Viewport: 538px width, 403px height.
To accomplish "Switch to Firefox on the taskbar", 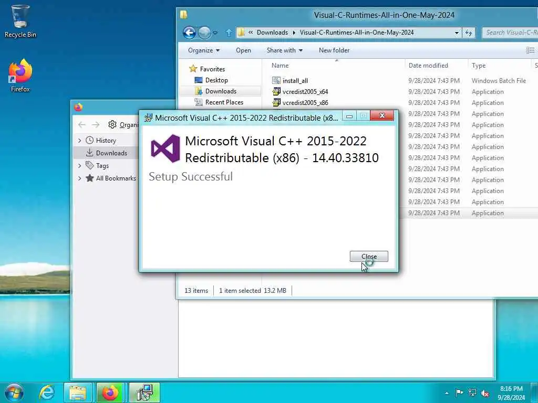I will tap(110, 393).
